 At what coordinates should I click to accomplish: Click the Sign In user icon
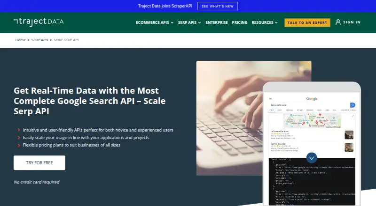338,22
